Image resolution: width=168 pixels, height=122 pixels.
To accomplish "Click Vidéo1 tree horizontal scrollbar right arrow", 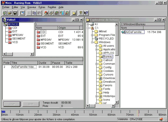I will 32,54.
